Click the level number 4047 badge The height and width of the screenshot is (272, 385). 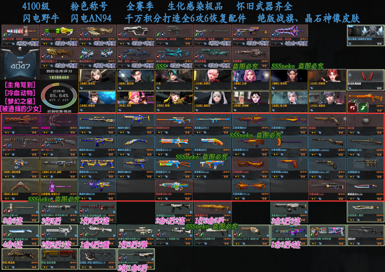click(x=20, y=66)
